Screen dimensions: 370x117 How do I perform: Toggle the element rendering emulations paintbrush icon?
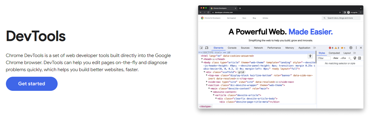click(x=355, y=58)
